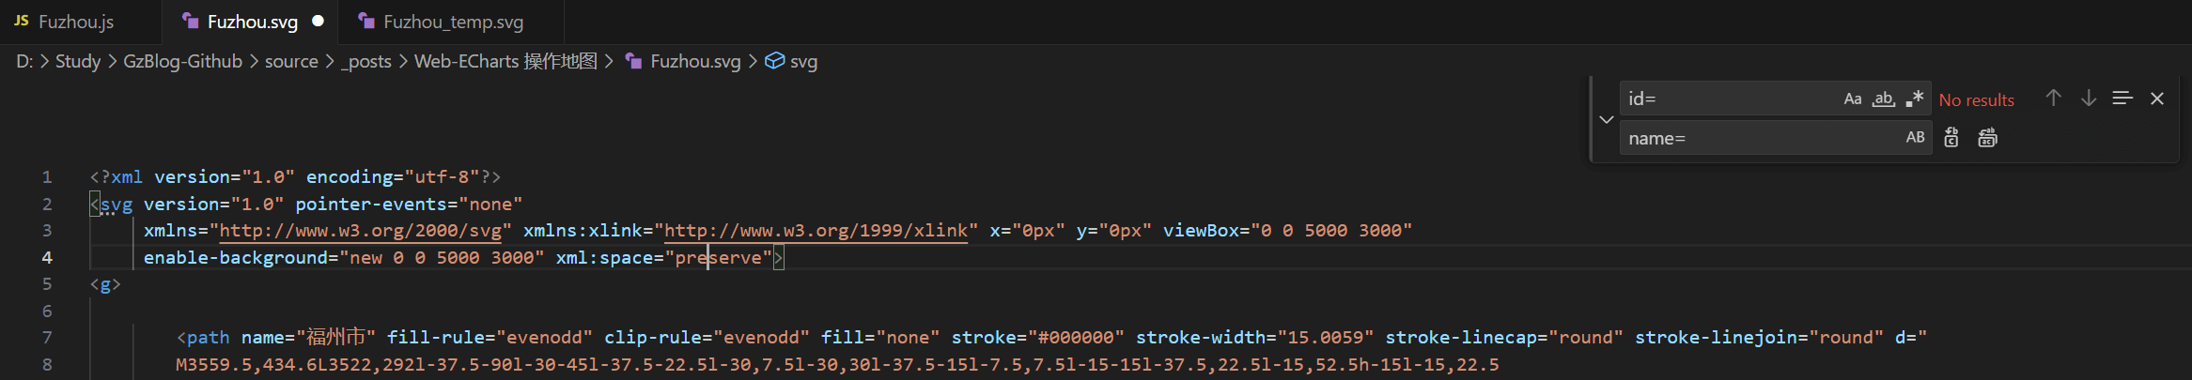Click the Replace single occurrence icon
Viewport: 2192px width, 380px height.
click(x=1951, y=138)
